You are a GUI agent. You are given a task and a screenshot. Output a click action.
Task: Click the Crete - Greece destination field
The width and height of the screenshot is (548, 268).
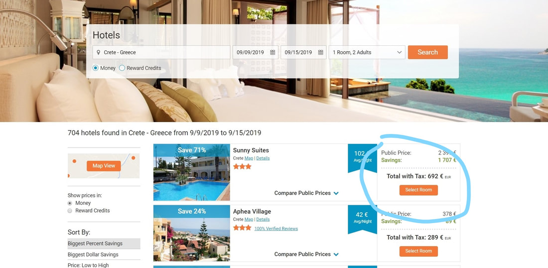(x=161, y=52)
